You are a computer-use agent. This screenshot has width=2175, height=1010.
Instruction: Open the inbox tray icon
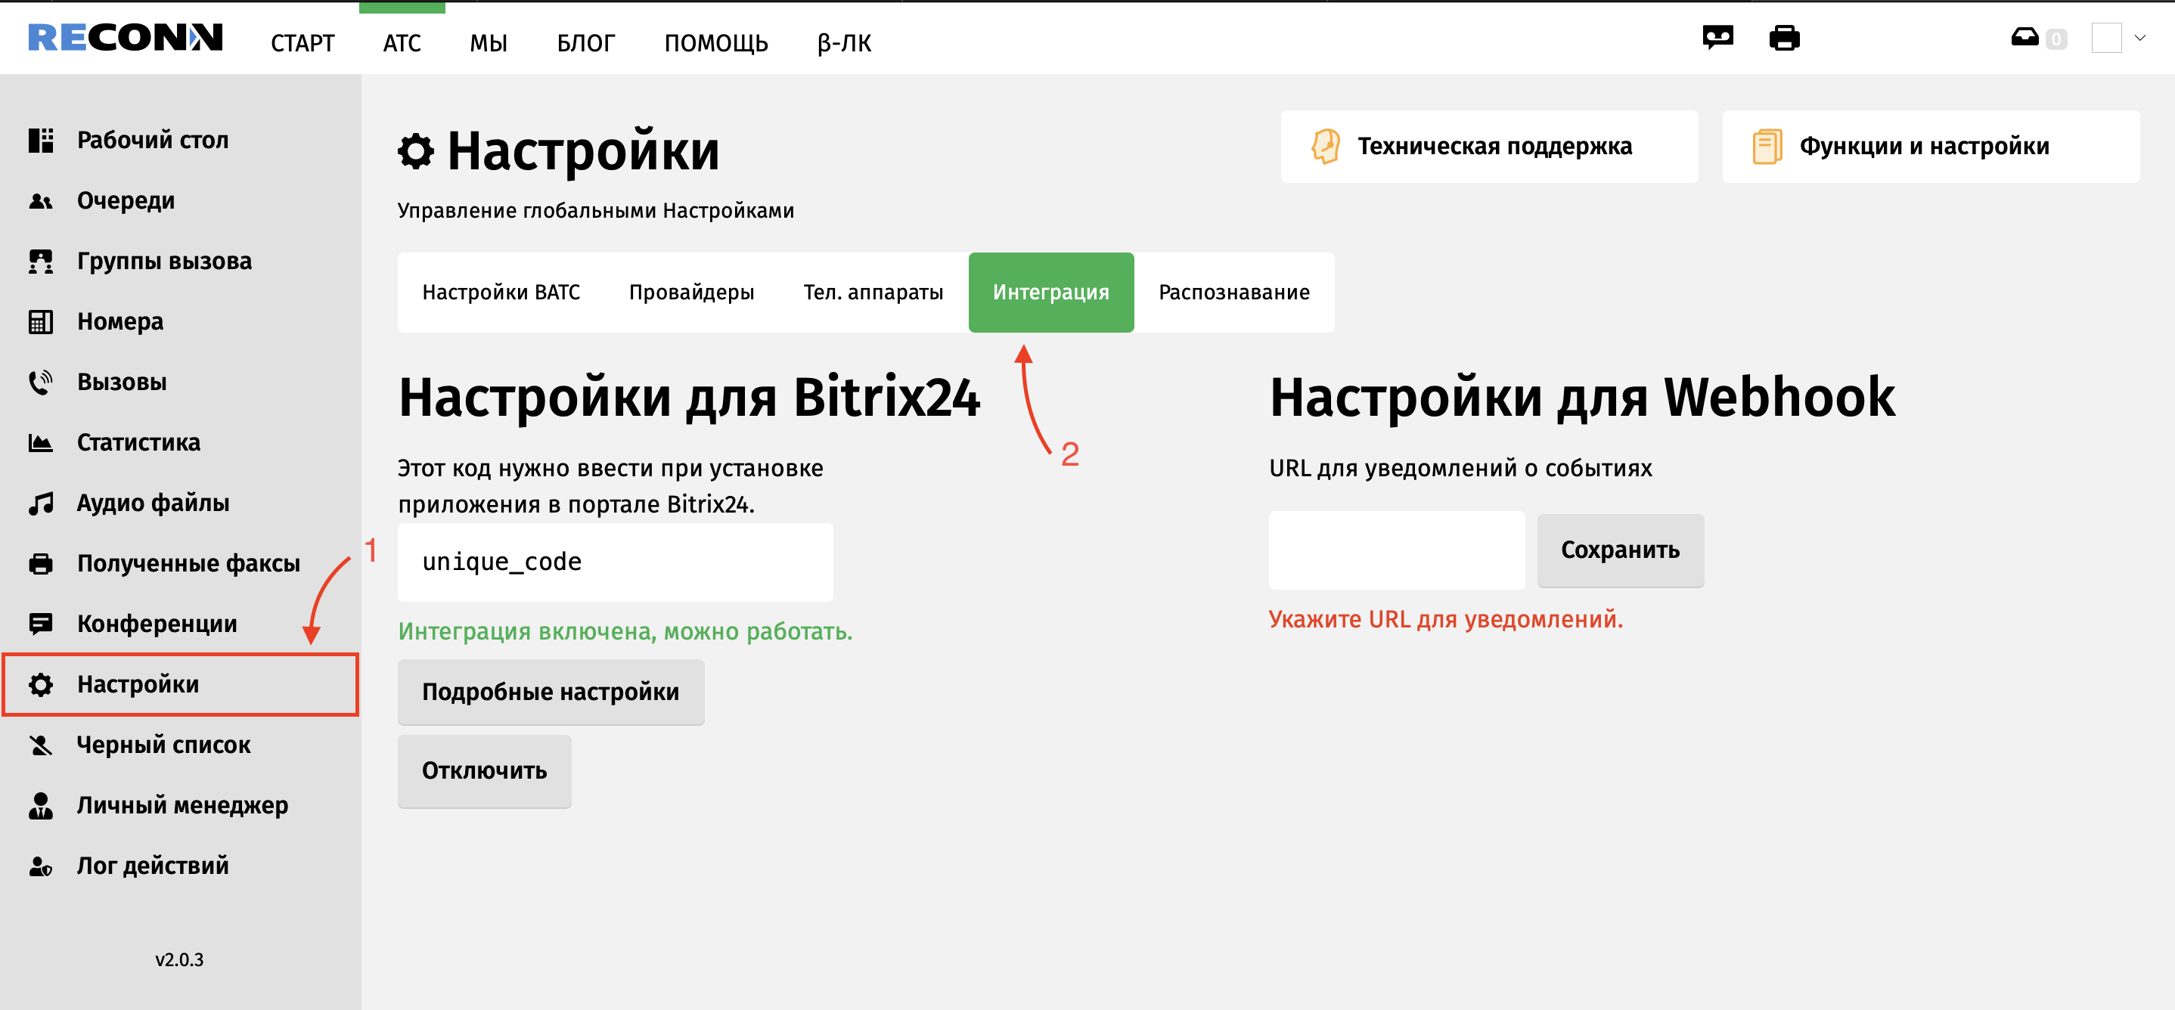[2025, 37]
